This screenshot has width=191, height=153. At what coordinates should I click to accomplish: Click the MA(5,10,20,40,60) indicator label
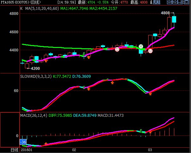42,9
